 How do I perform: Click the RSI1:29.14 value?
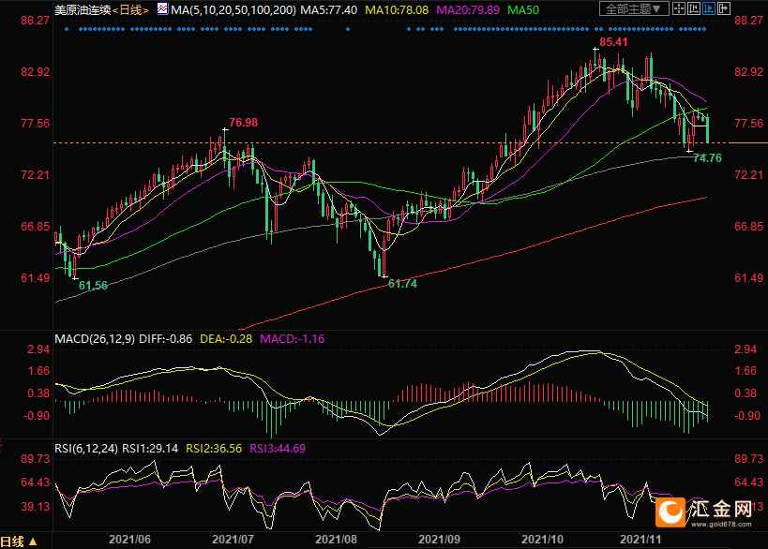150,448
